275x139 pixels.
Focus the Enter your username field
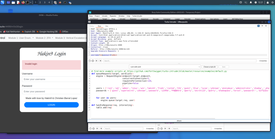tap(51, 79)
